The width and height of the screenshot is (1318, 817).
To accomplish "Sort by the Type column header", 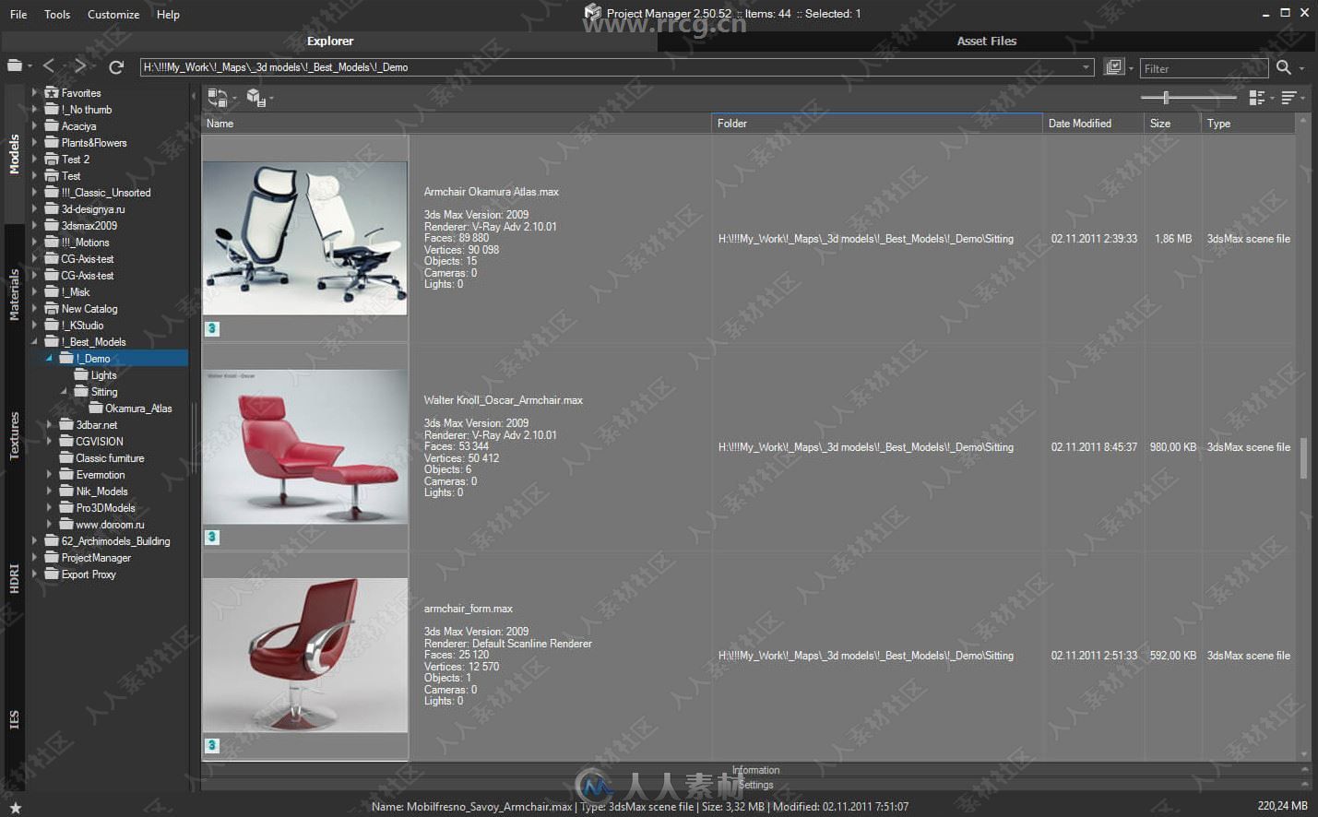I will coord(1249,124).
